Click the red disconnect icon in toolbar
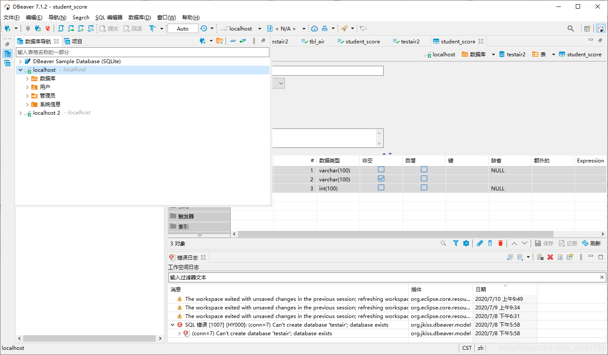The image size is (608, 355). (x=48, y=28)
